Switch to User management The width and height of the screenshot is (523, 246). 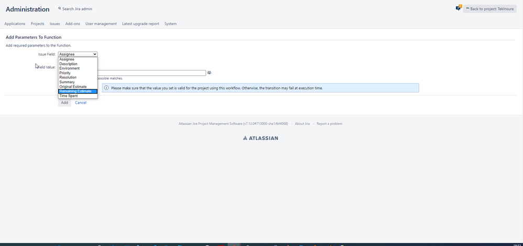pyautogui.click(x=101, y=24)
